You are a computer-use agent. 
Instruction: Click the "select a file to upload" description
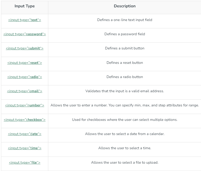point(125,163)
